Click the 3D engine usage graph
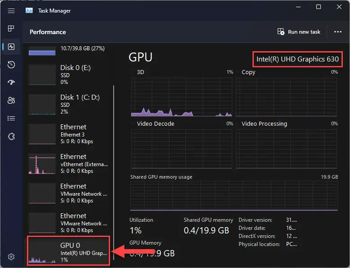The image size is (350, 268). [x=182, y=97]
